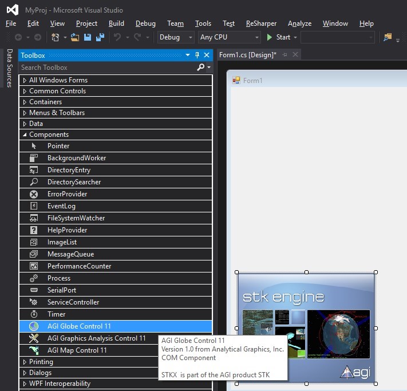Click the Save All toolbar icon
This screenshot has height=391, width=407.
100,37
